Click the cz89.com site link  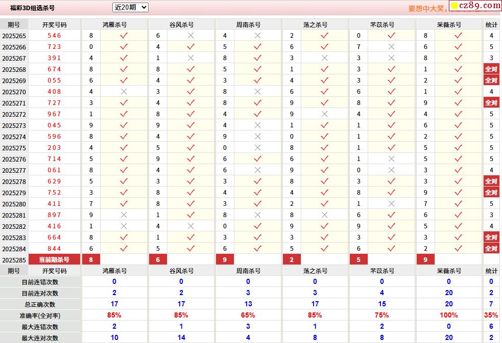tap(475, 5)
